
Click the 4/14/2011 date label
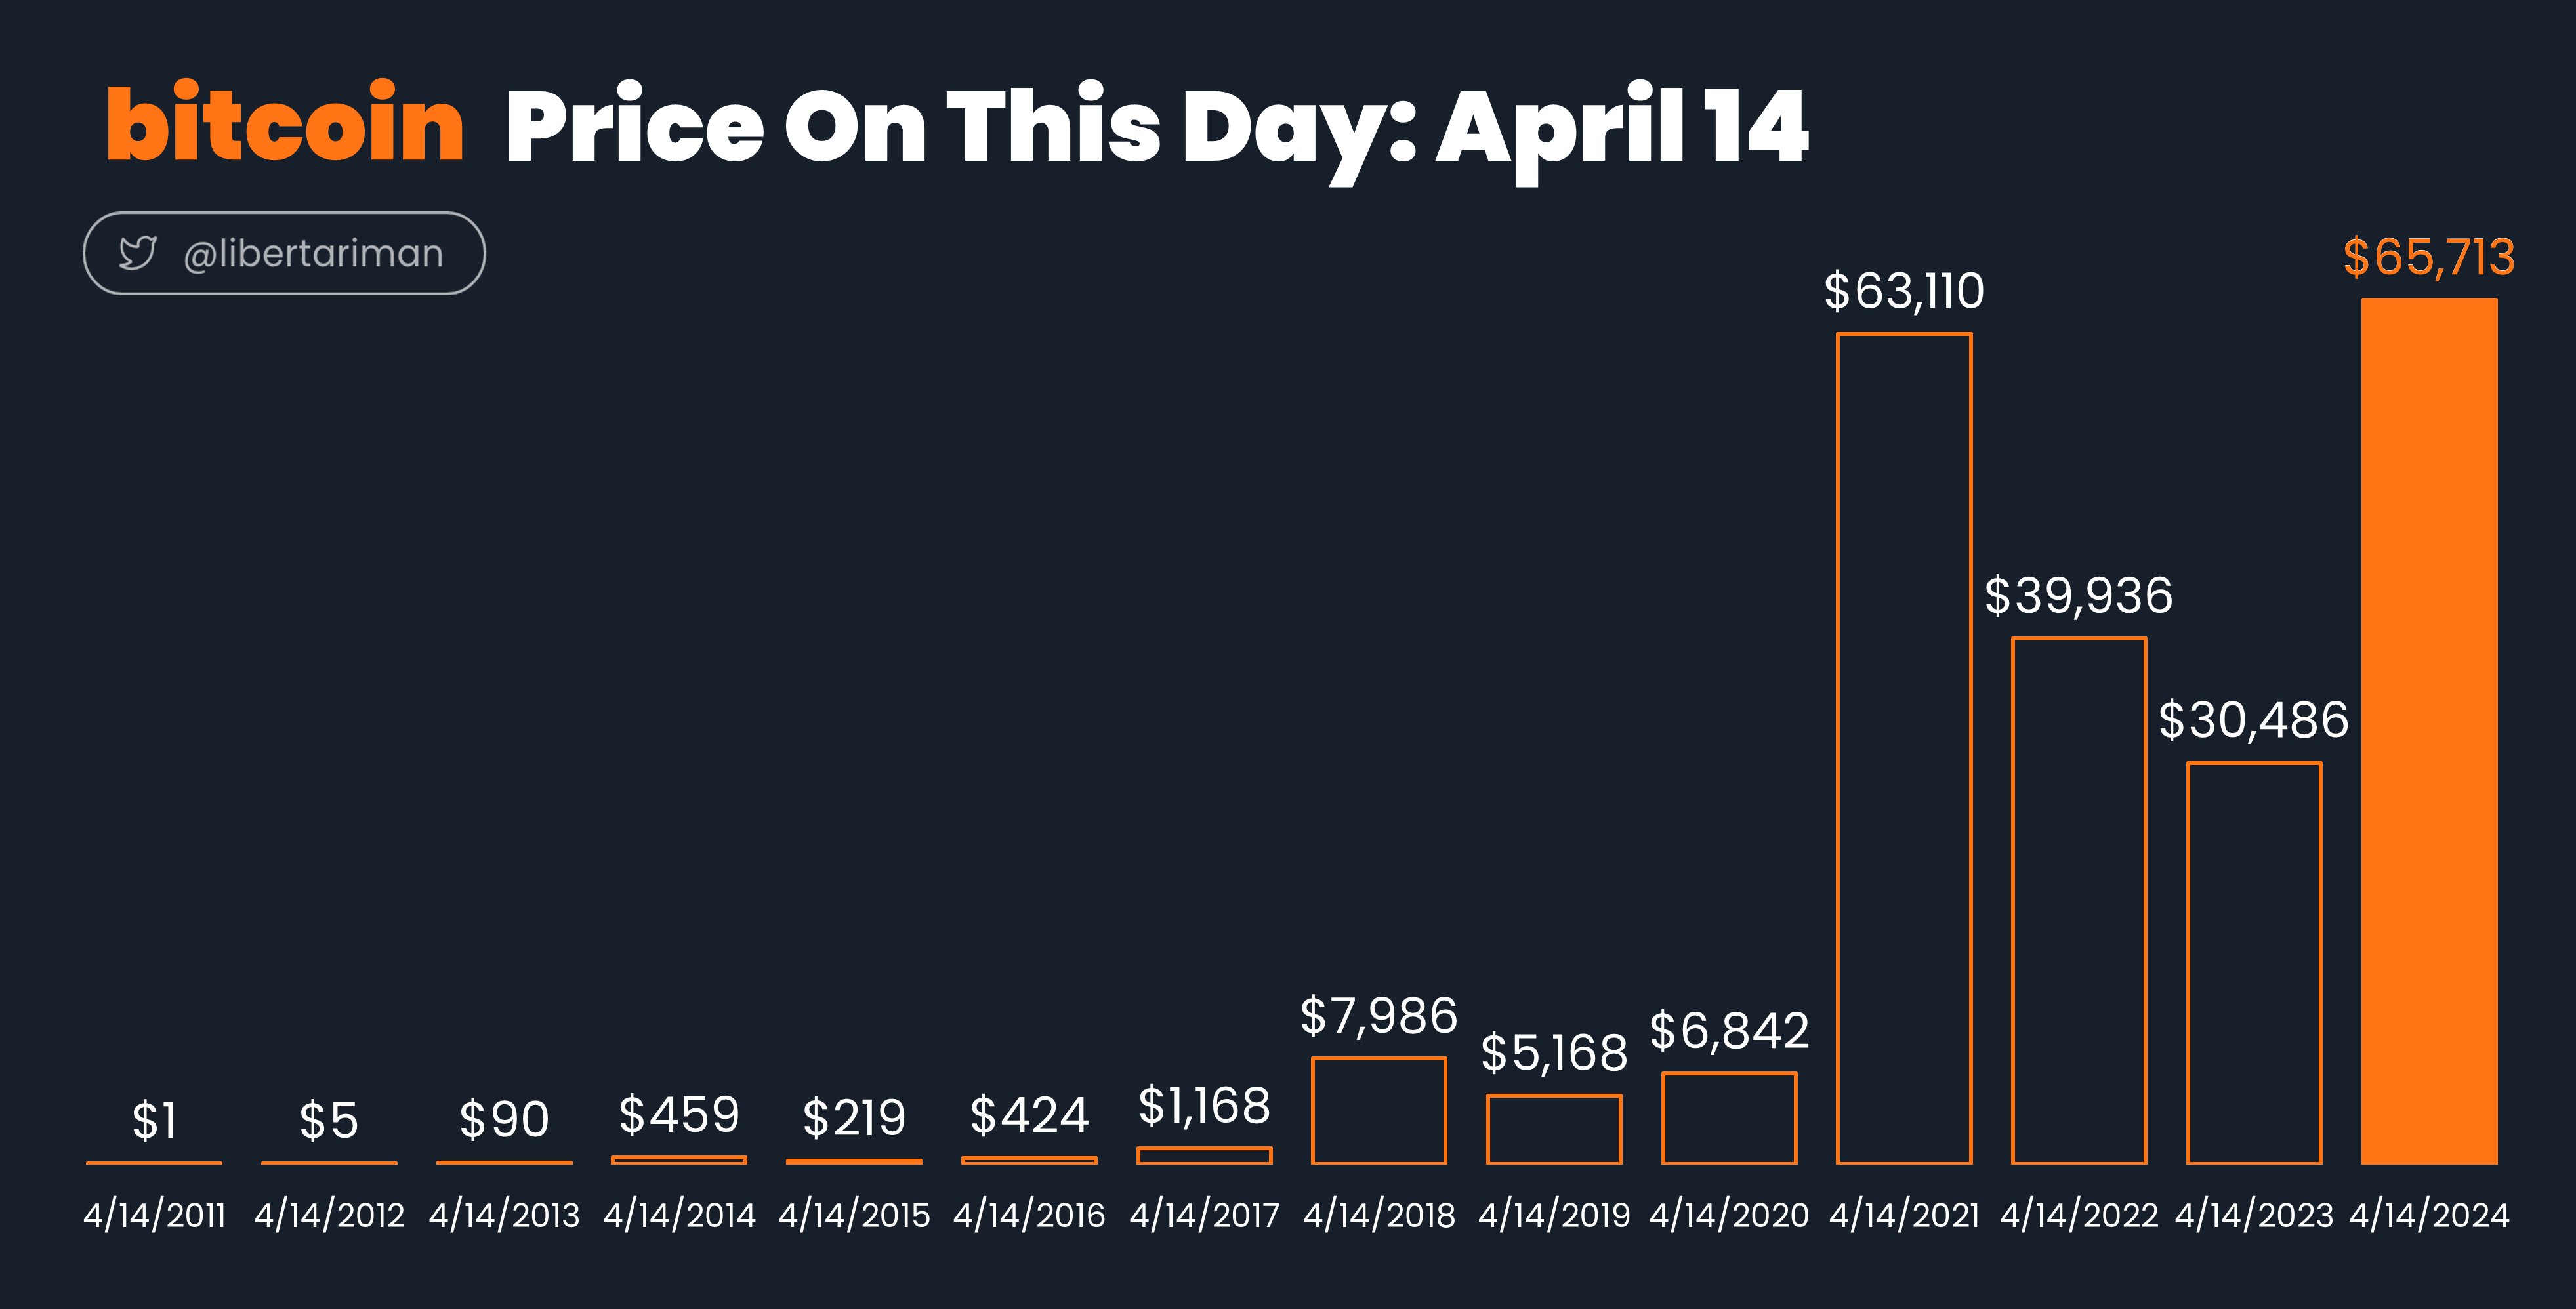pos(154,1215)
